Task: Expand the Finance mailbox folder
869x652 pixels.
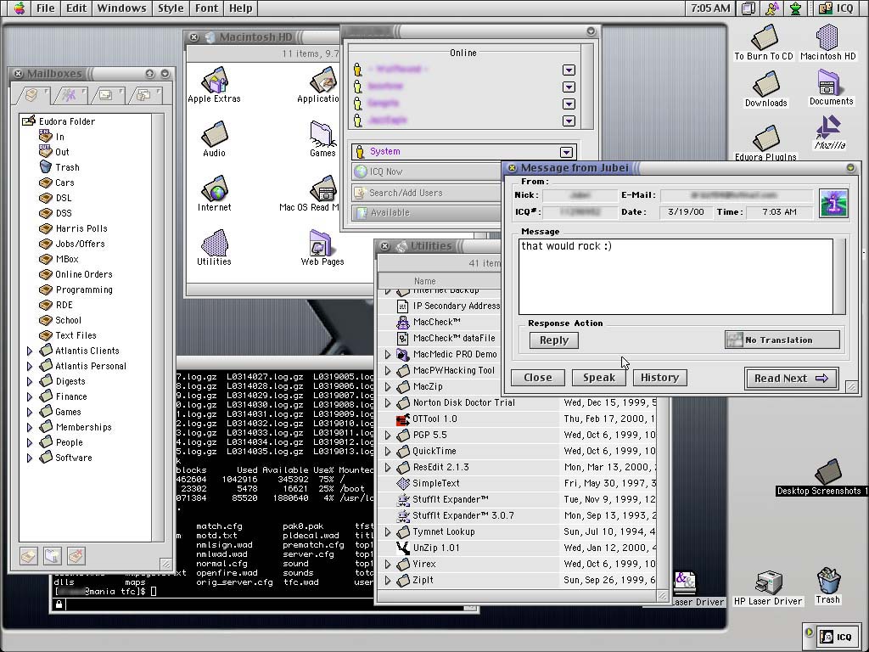Action: tap(30, 396)
